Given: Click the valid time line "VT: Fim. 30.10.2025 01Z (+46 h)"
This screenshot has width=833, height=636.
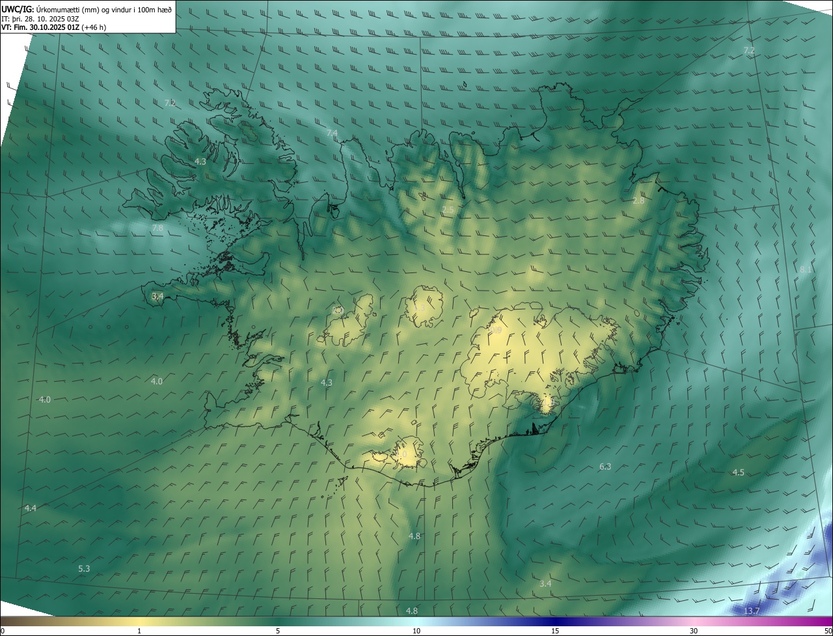Looking at the screenshot, I should (x=54, y=27).
